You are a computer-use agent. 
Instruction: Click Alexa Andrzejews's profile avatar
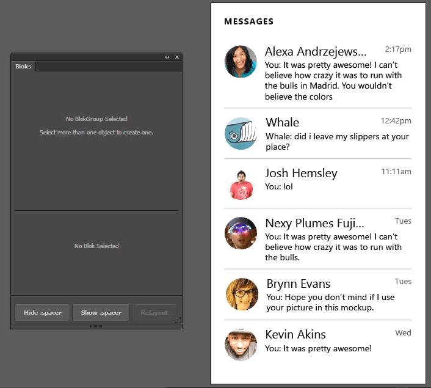tap(241, 61)
